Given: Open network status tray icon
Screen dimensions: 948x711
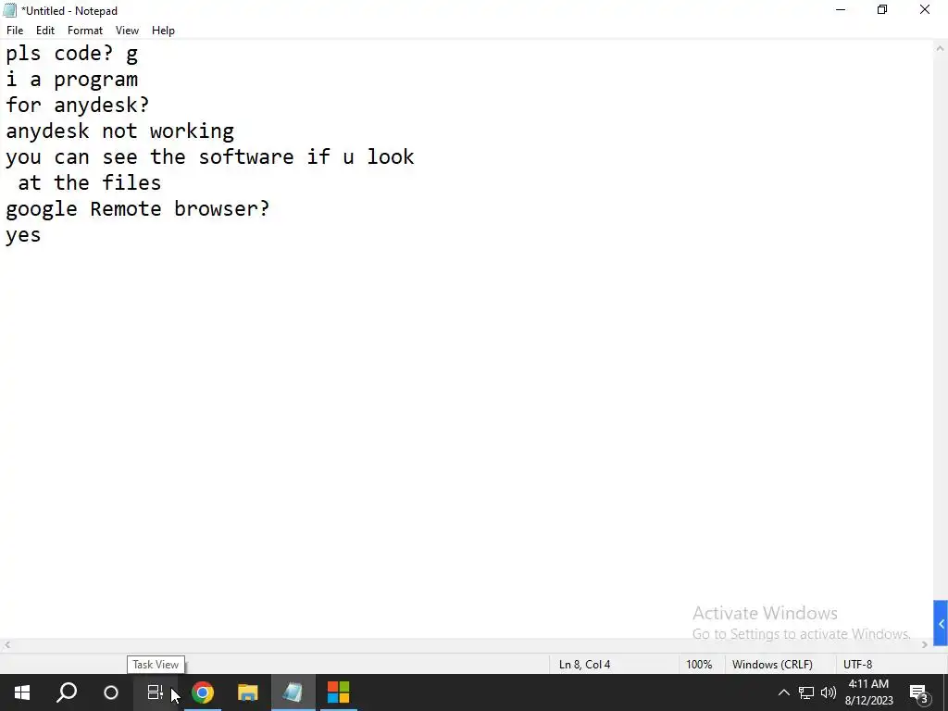Looking at the screenshot, I should click(806, 692).
